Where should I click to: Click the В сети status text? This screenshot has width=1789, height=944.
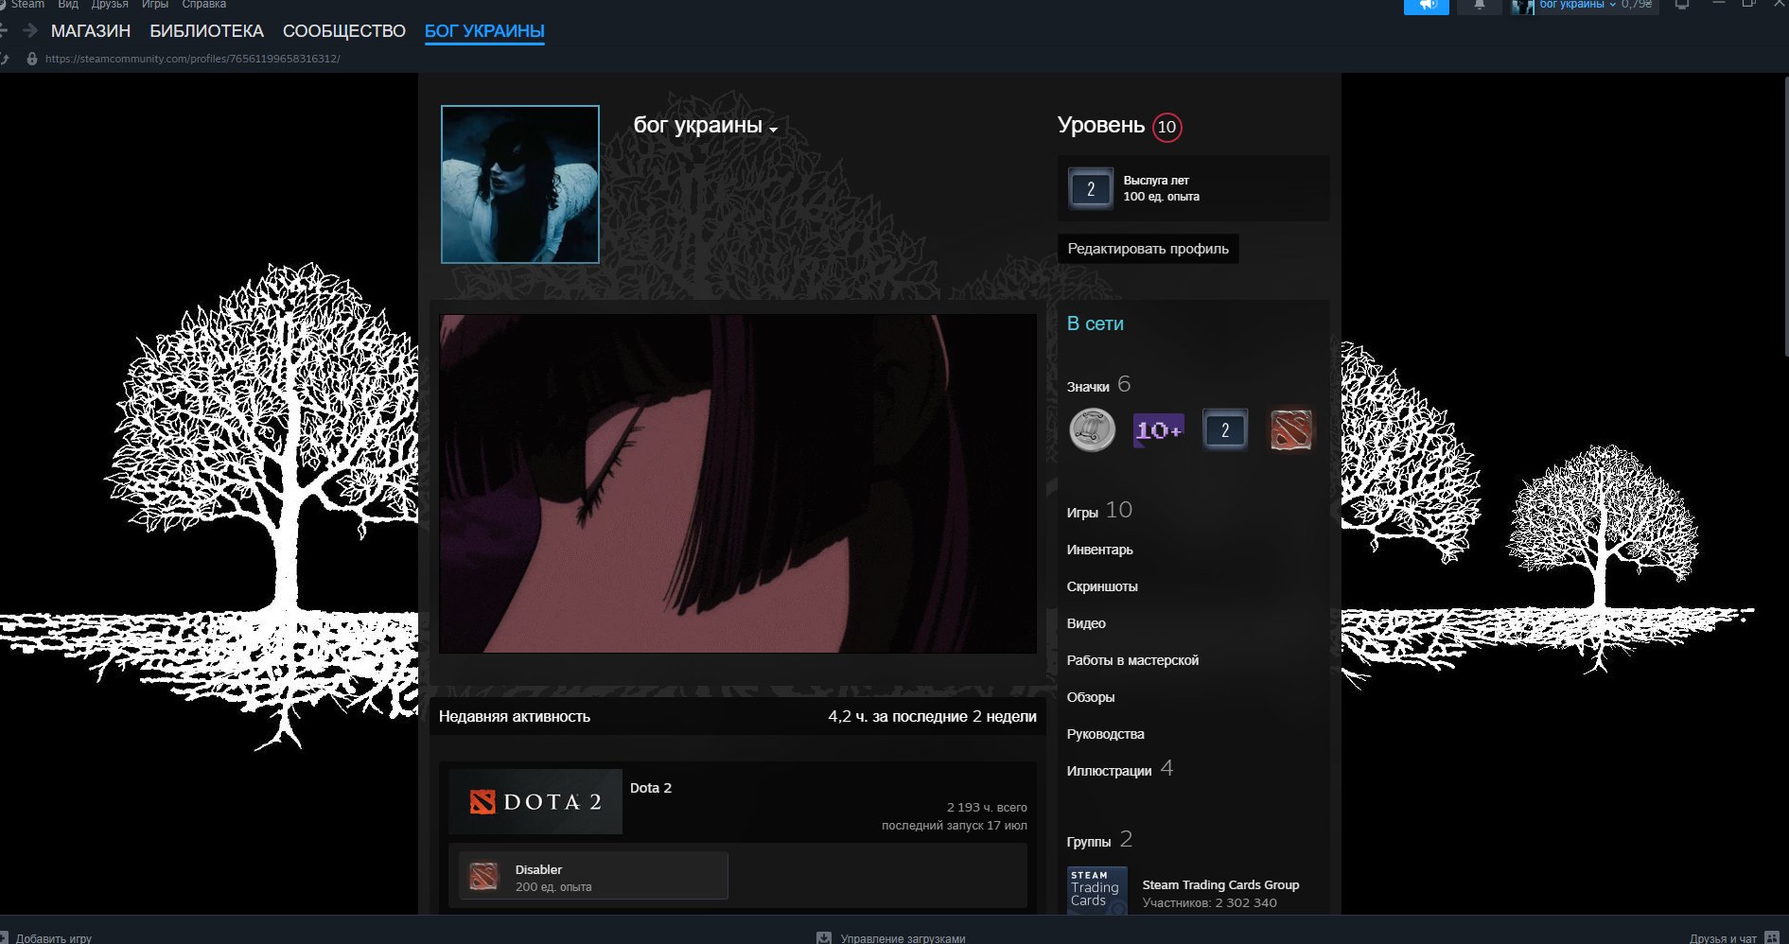click(x=1095, y=323)
